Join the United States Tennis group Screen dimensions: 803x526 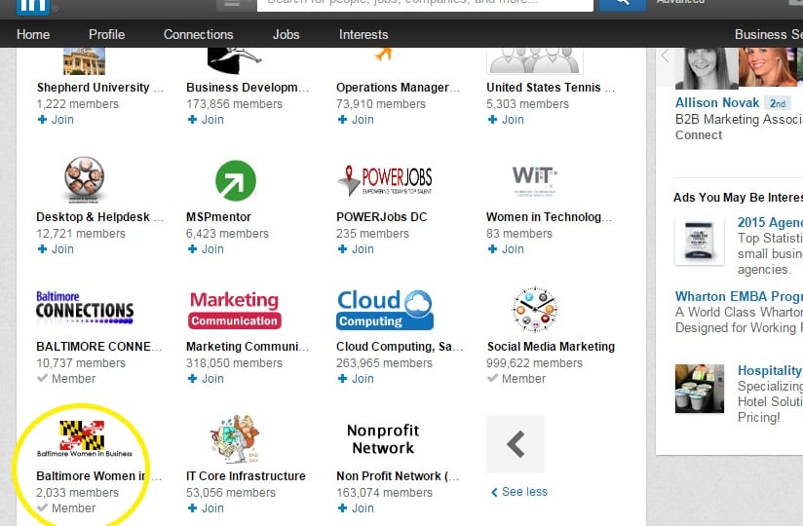pyautogui.click(x=506, y=119)
